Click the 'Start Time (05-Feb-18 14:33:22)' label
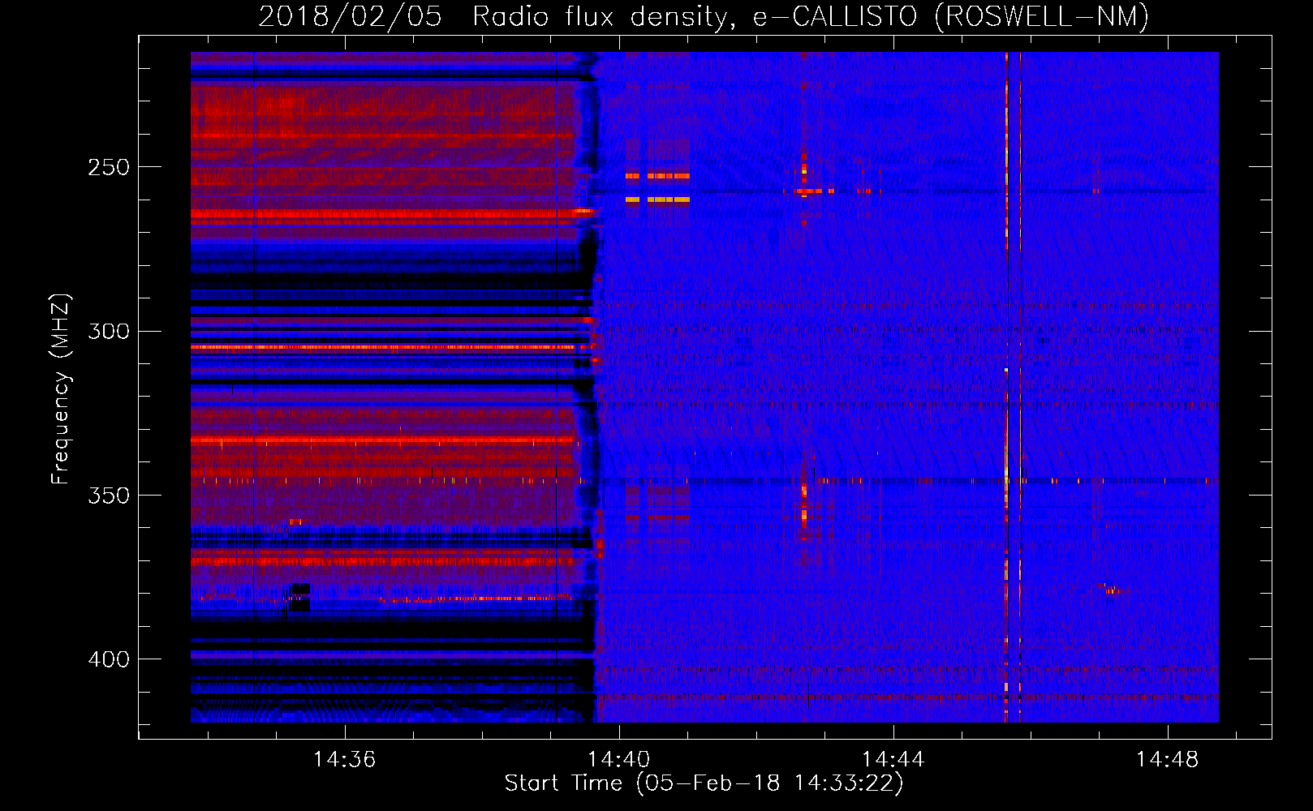 point(704,783)
